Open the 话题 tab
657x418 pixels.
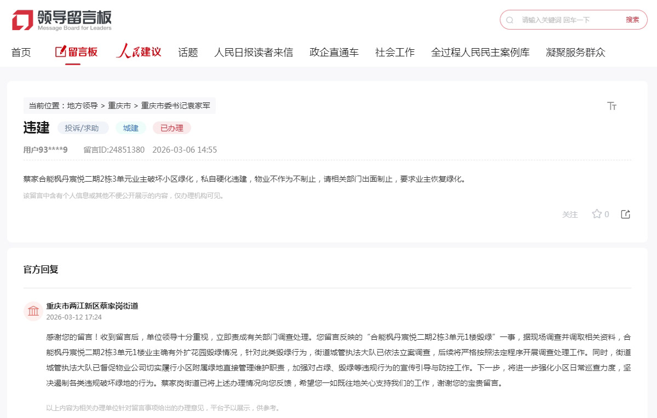pos(188,52)
